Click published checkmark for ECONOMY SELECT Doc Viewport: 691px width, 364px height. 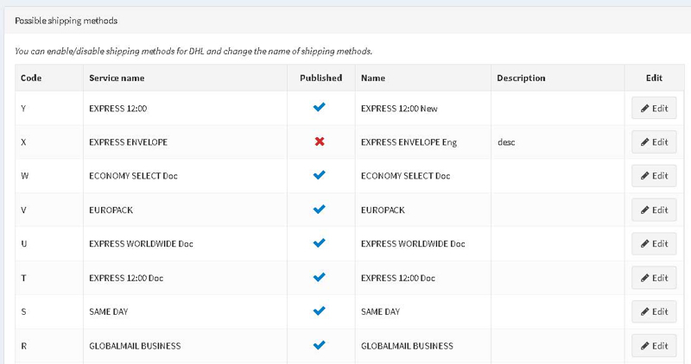pos(320,175)
